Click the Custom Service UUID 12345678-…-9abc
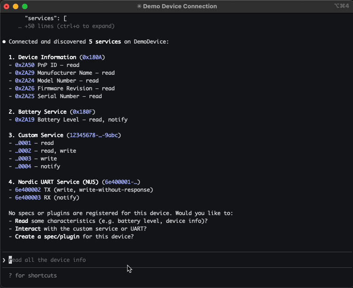 point(94,135)
